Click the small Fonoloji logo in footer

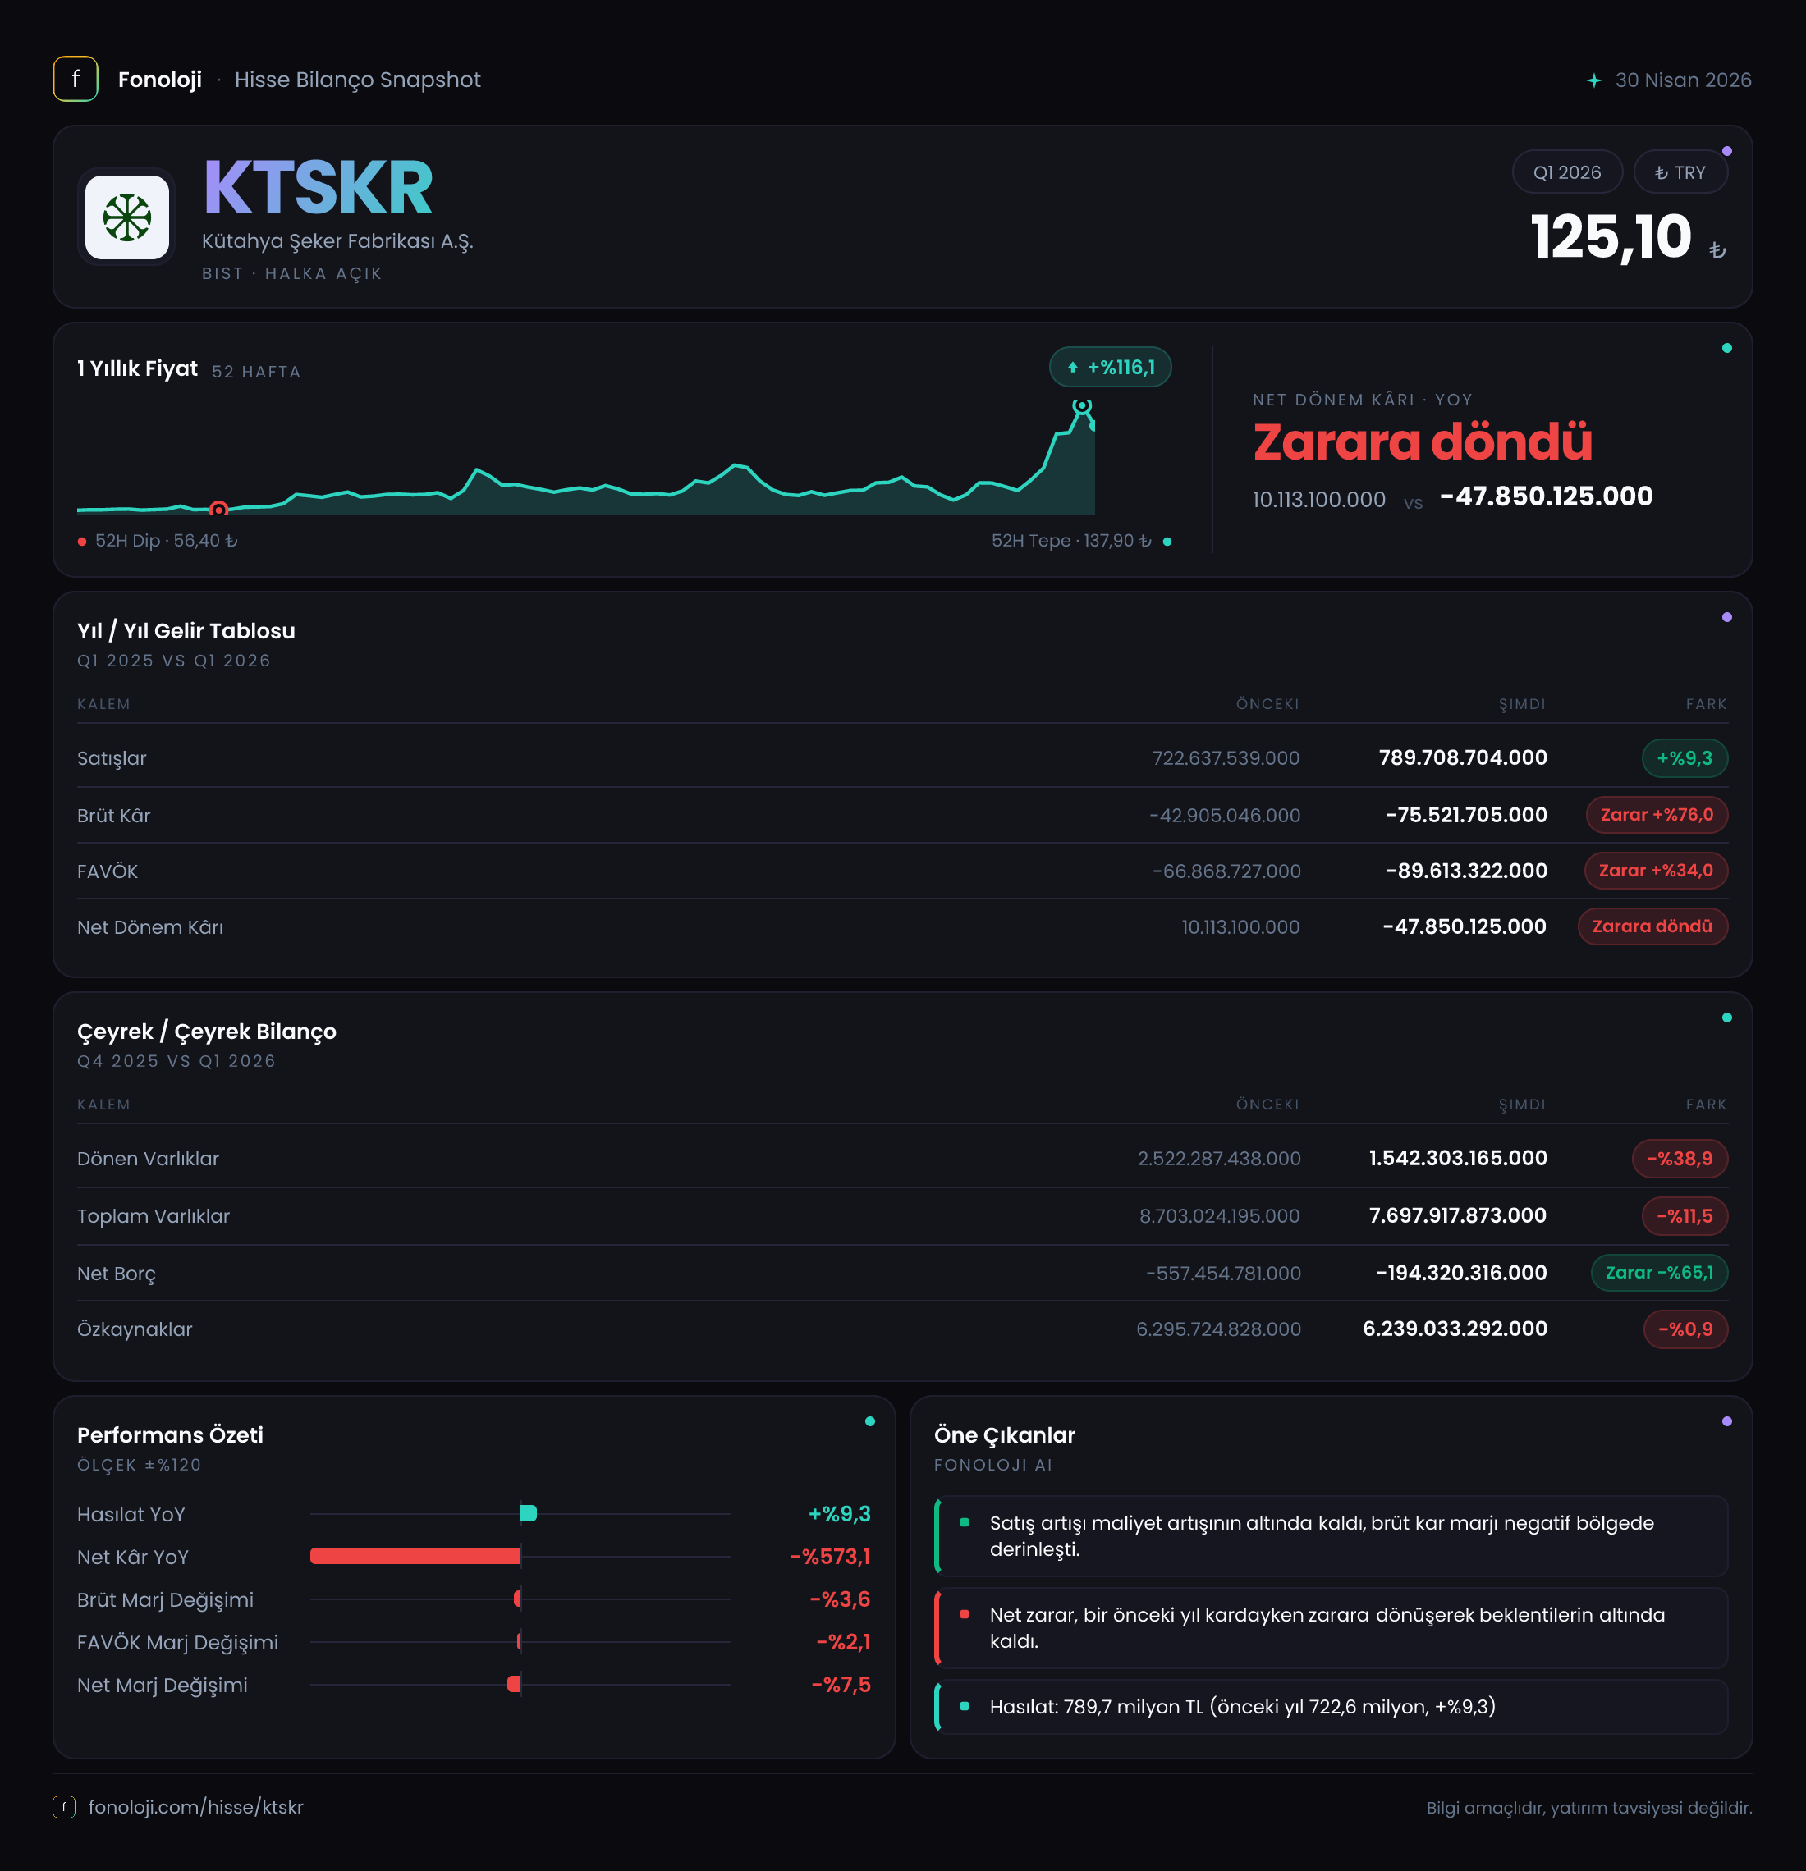coord(64,1806)
